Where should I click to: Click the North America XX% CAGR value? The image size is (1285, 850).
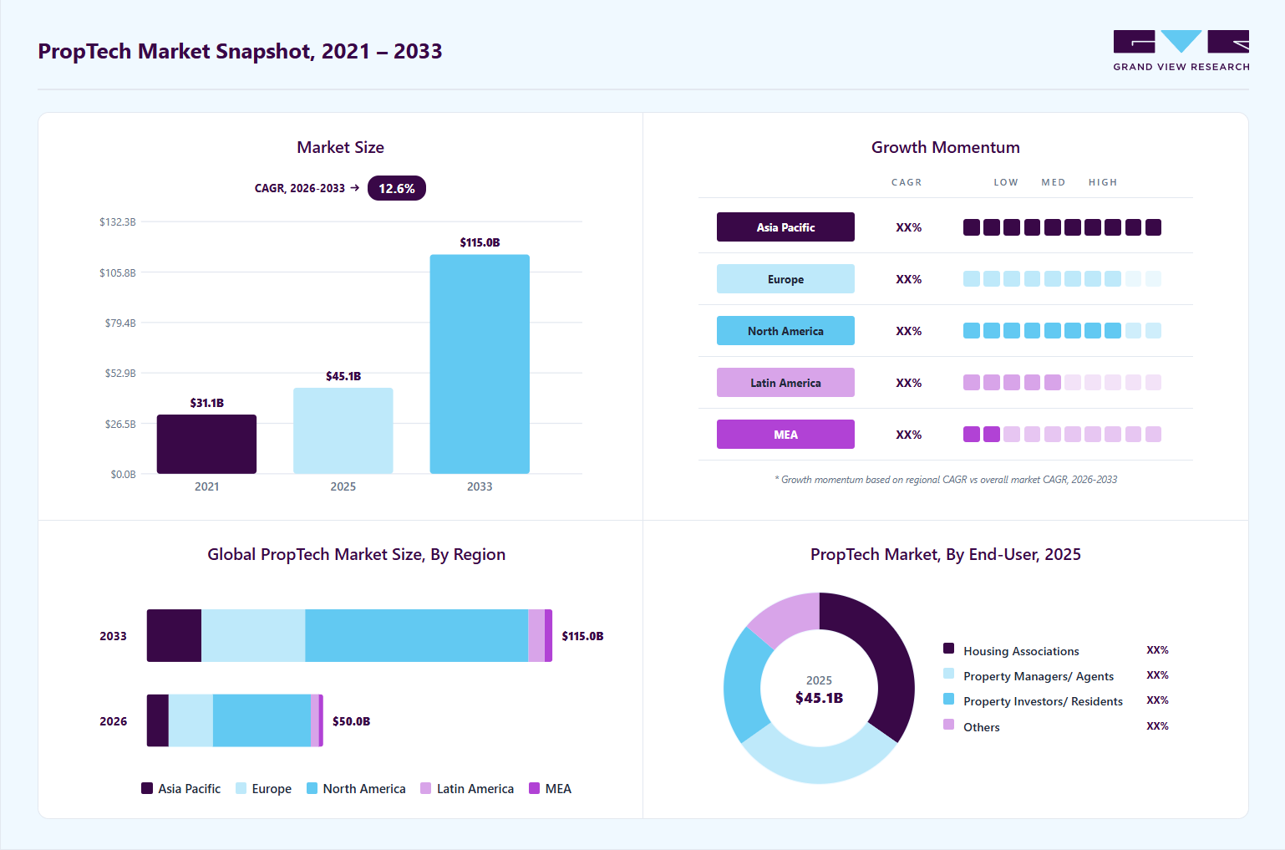tap(908, 331)
